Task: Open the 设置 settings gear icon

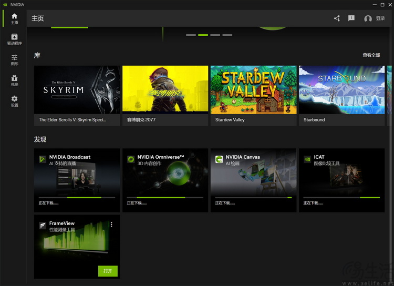Action: pyautogui.click(x=14, y=99)
